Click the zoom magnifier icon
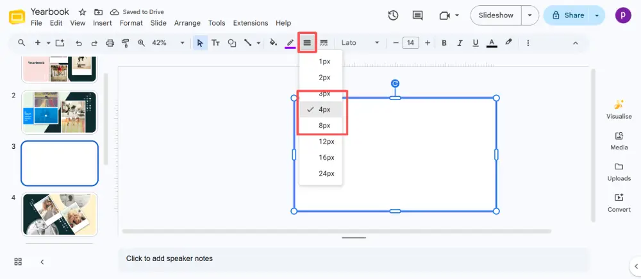 (142, 42)
